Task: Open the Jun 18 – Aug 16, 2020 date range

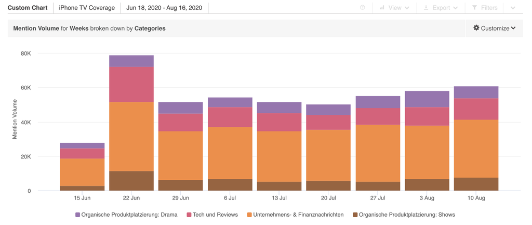Action: [x=164, y=8]
